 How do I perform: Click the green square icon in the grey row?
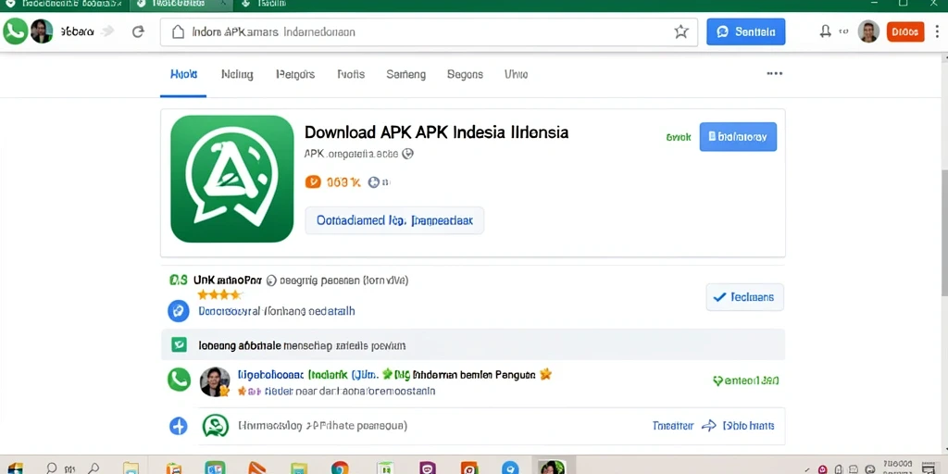click(179, 344)
